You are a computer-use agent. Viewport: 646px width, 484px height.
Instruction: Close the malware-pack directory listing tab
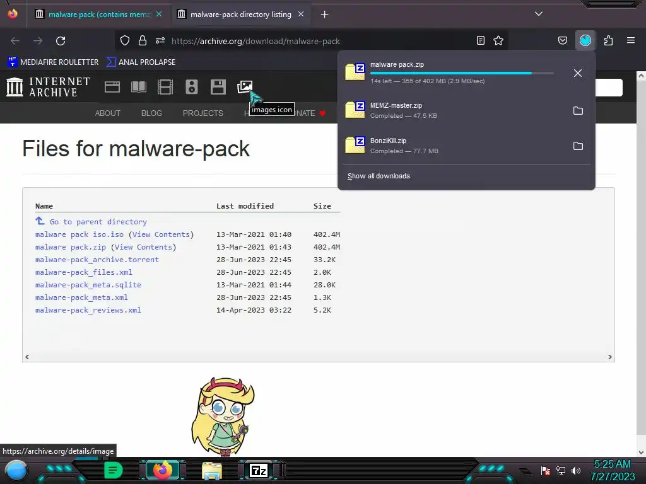tap(301, 14)
